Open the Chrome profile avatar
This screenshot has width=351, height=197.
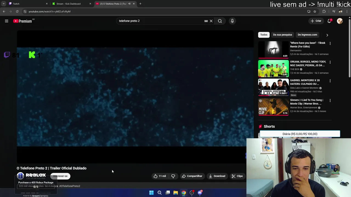coord(340,11)
